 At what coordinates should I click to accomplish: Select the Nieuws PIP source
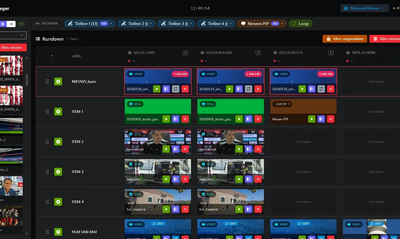coord(262,24)
